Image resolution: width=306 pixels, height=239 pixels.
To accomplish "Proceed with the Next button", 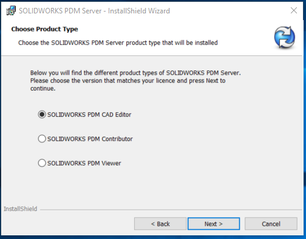I will 214,224.
